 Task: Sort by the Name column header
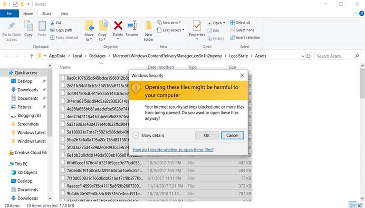pos(65,67)
